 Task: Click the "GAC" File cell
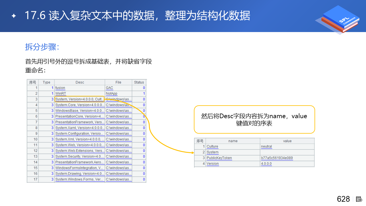click(x=118, y=88)
